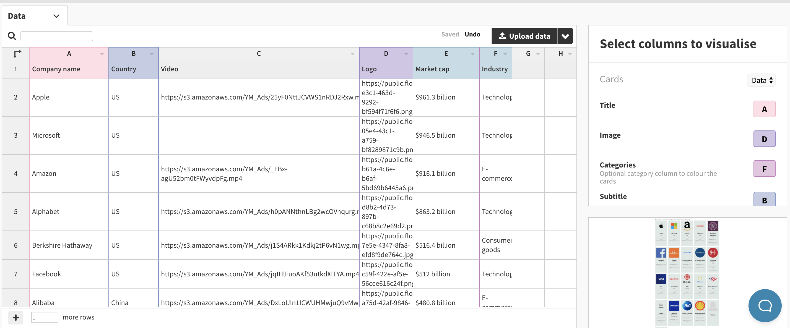The image size is (790, 330).
Task: Select the Facebook cell
Action: coord(69,274)
